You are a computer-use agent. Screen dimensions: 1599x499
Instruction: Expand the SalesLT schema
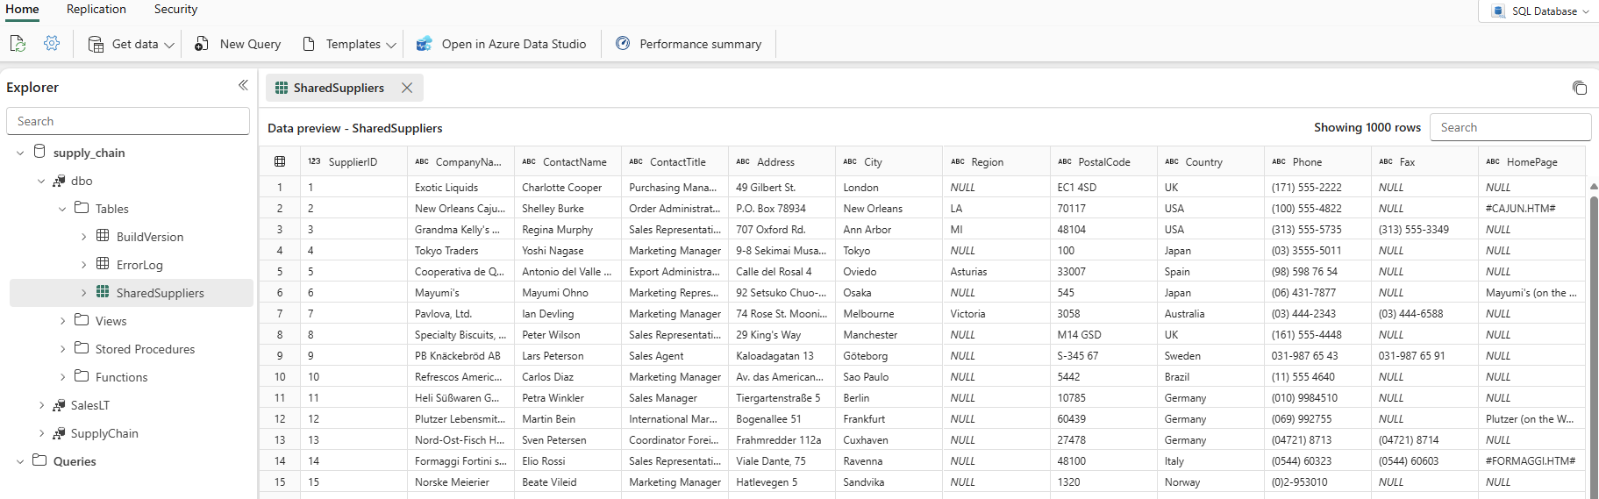[41, 406]
